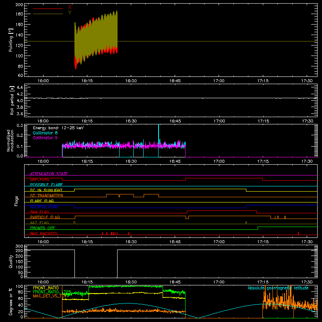Click the 140 tick on Pointing axis
322x322 pixels.
tap(19, 35)
